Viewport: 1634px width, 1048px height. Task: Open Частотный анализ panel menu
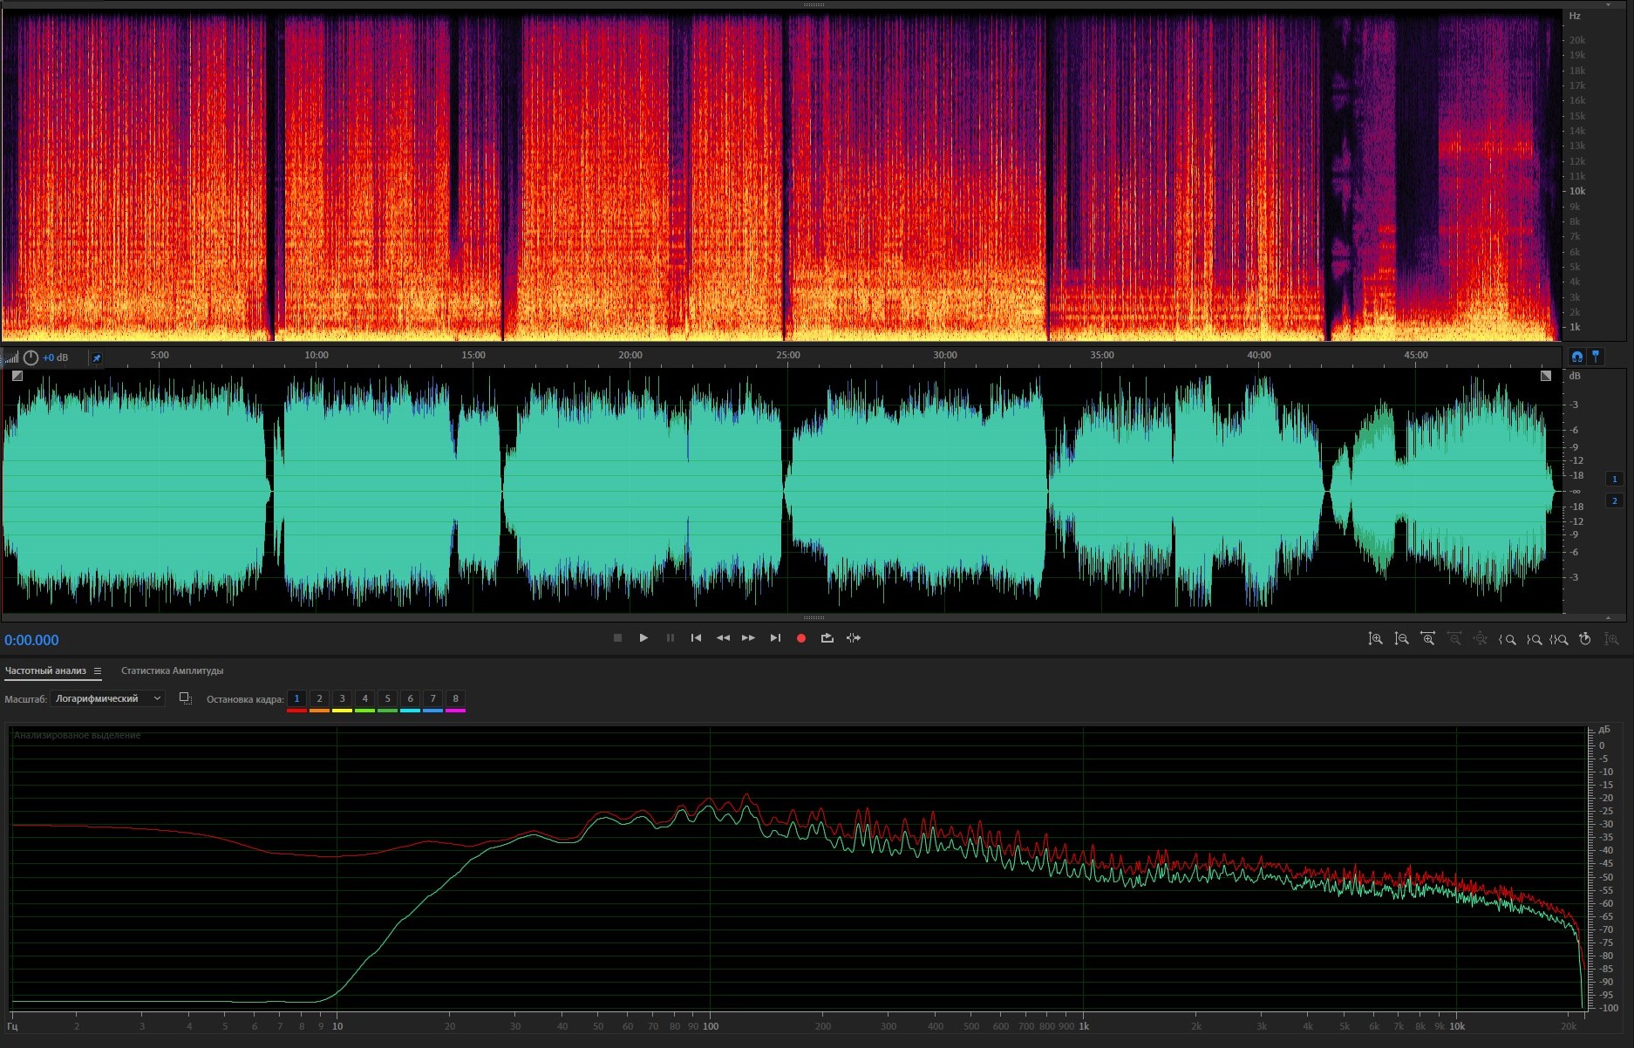(x=98, y=671)
